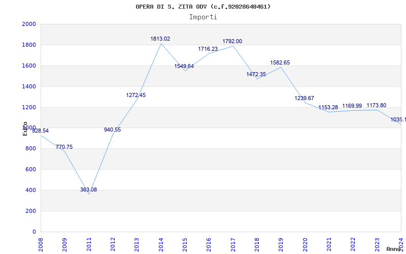Click the data label 1472.35

click(256, 75)
